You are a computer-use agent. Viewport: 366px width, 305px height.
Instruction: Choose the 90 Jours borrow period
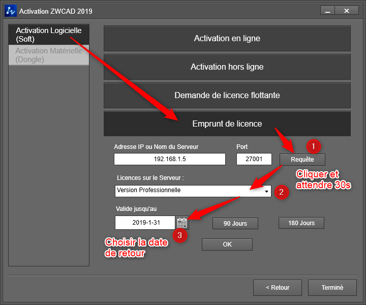tap(235, 223)
